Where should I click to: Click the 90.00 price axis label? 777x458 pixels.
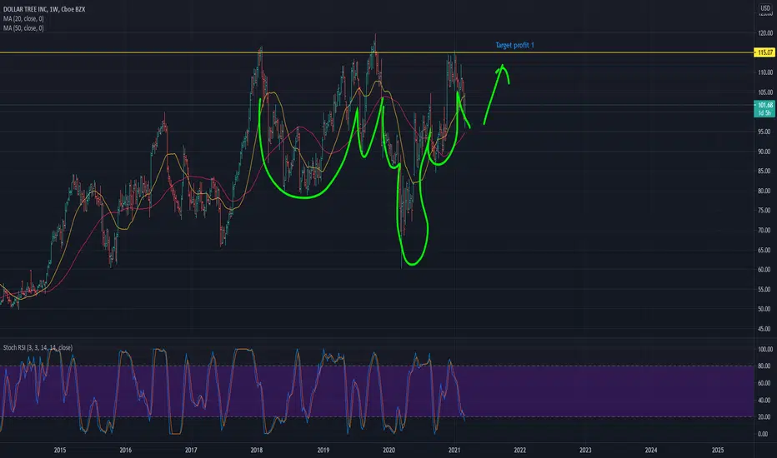765,152
